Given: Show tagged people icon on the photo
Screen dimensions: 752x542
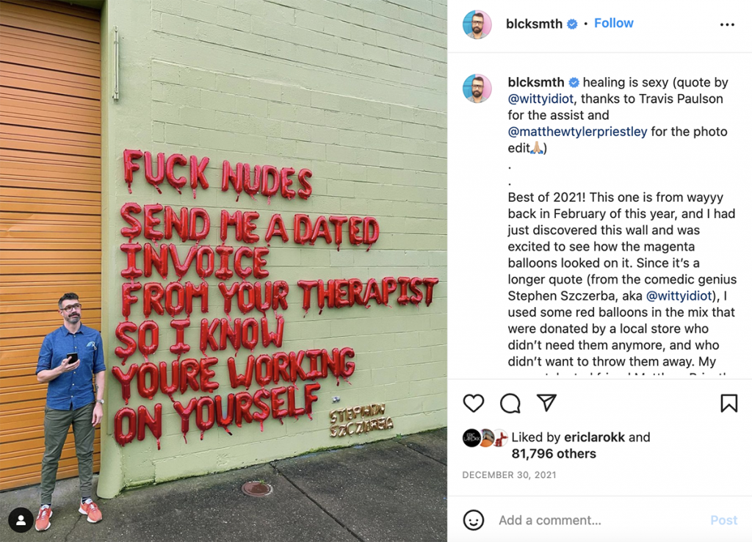Looking at the screenshot, I should pyautogui.click(x=21, y=520).
